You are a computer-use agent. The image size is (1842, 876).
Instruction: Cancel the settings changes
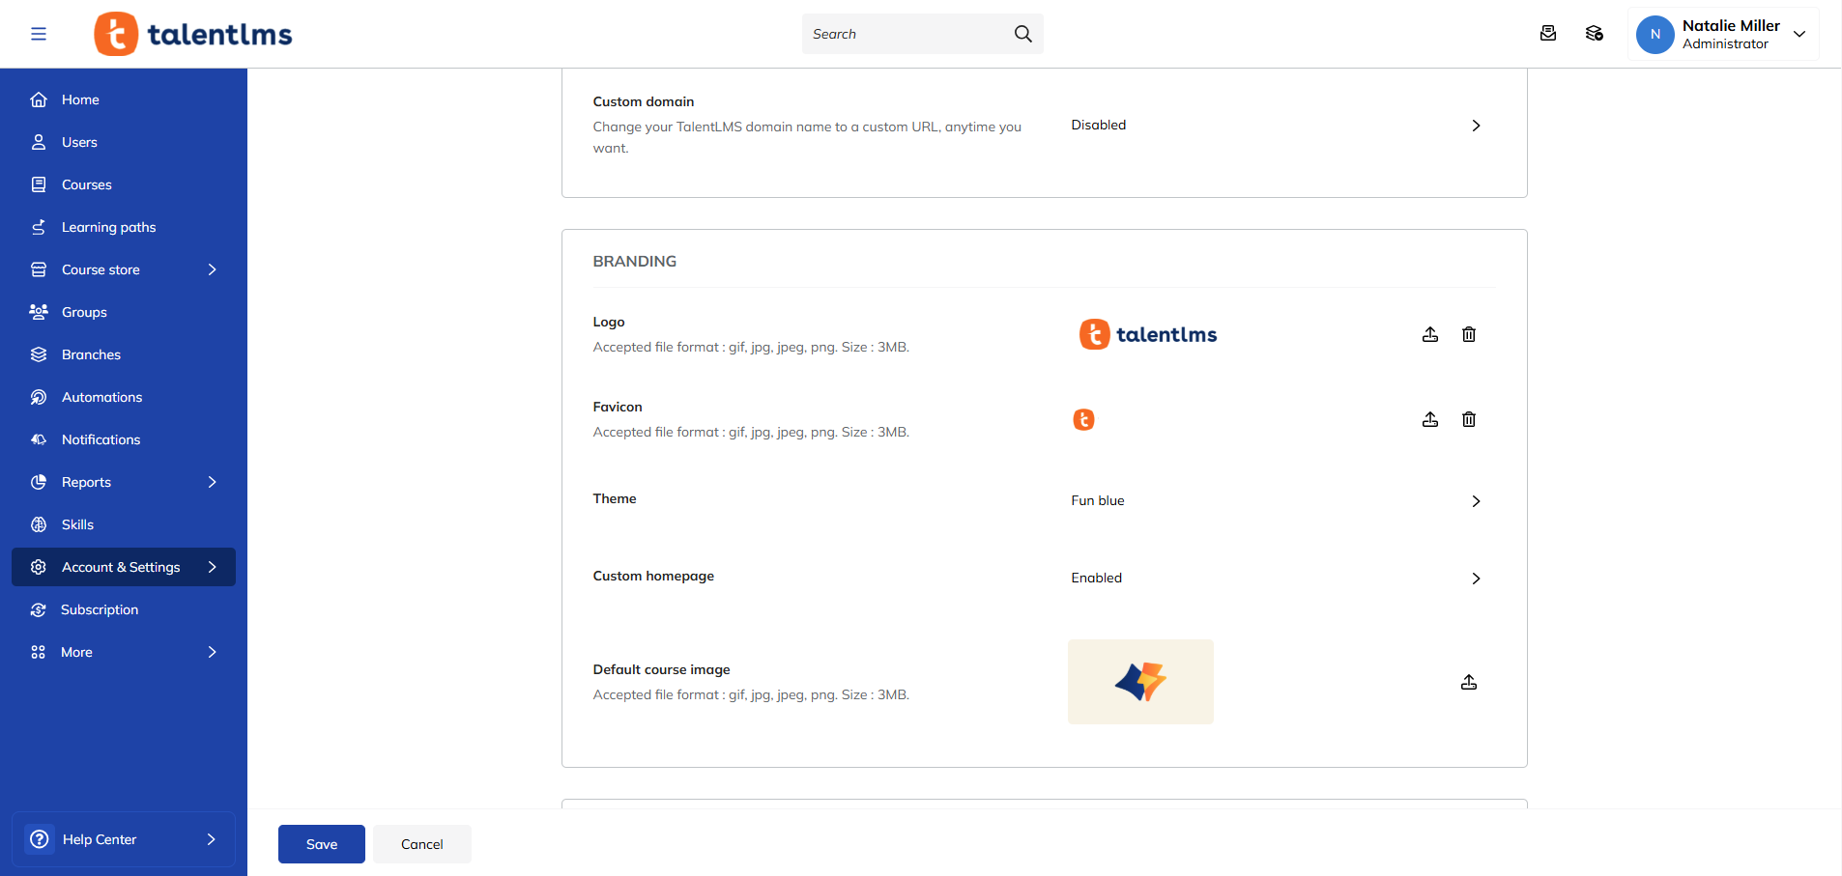point(421,844)
